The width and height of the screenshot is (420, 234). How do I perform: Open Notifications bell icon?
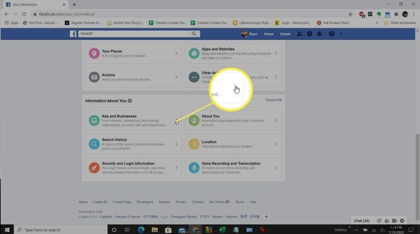click(319, 34)
